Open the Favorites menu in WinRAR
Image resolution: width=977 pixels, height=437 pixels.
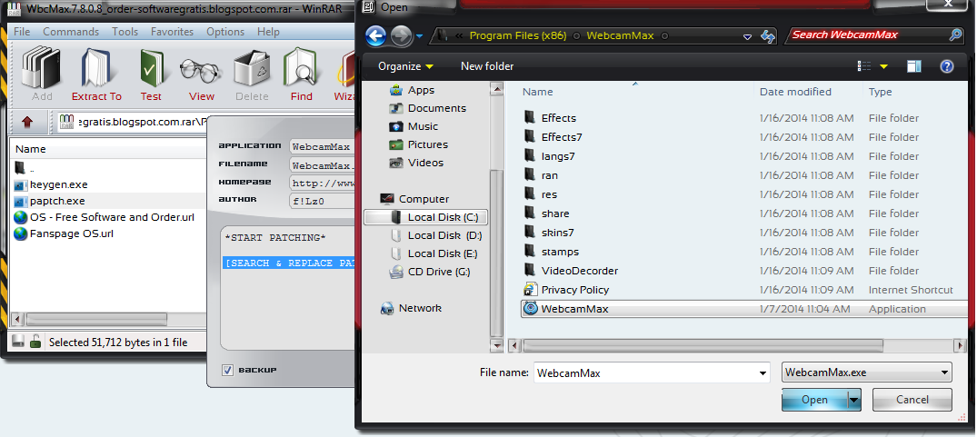[x=172, y=32]
